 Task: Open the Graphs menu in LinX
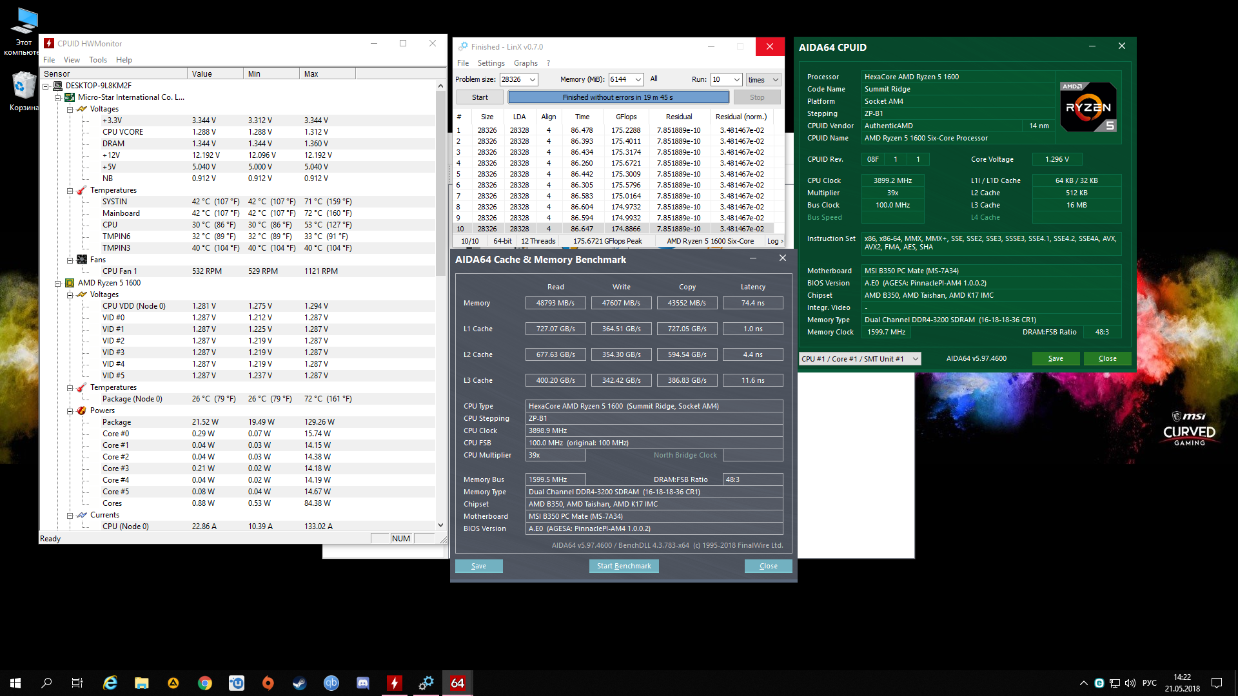coord(526,63)
